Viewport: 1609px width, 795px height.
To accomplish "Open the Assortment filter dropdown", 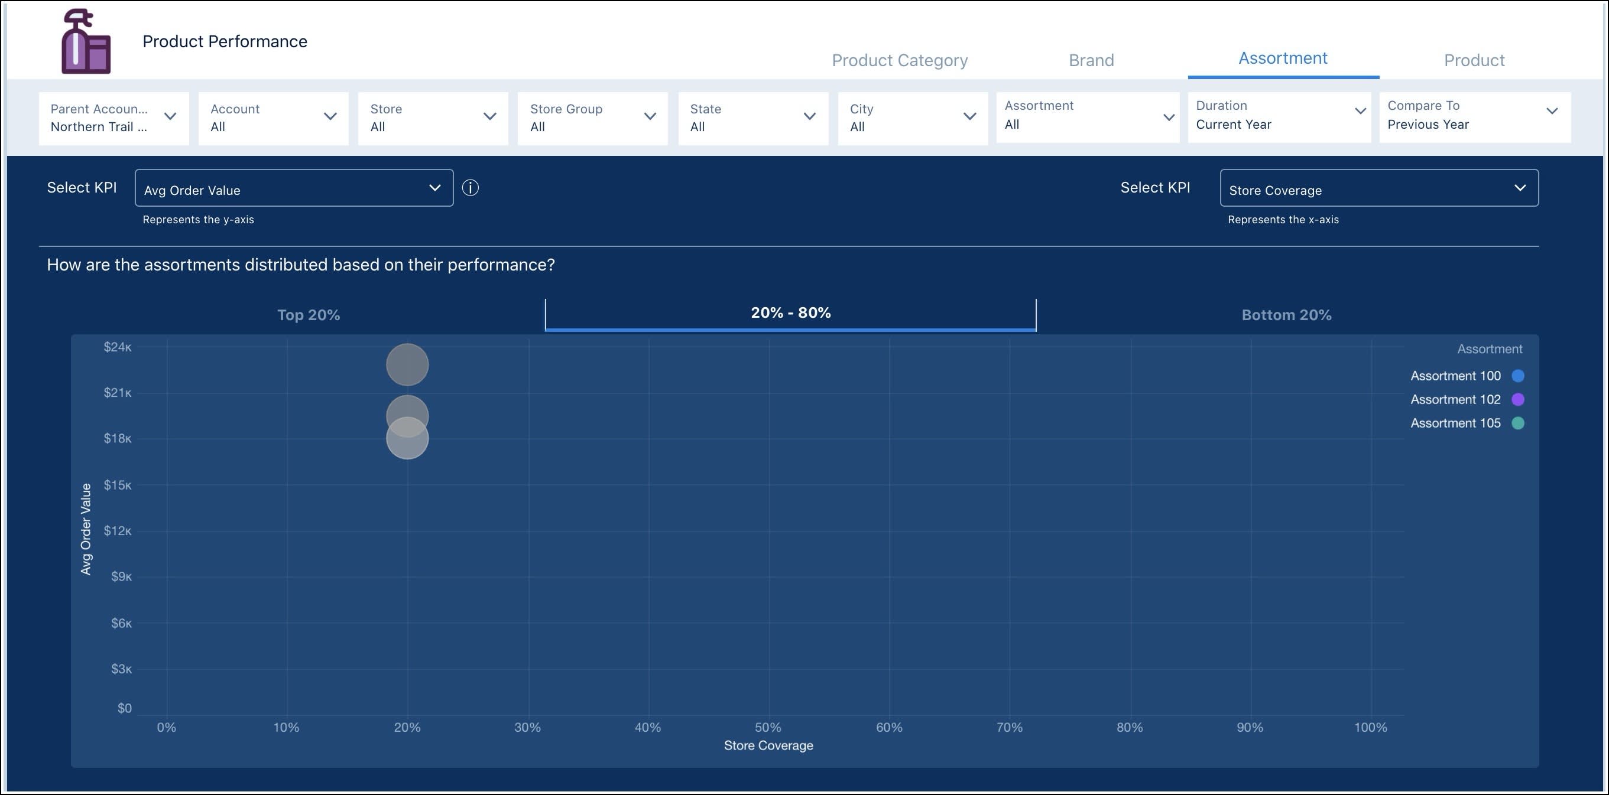I will 1168,116.
